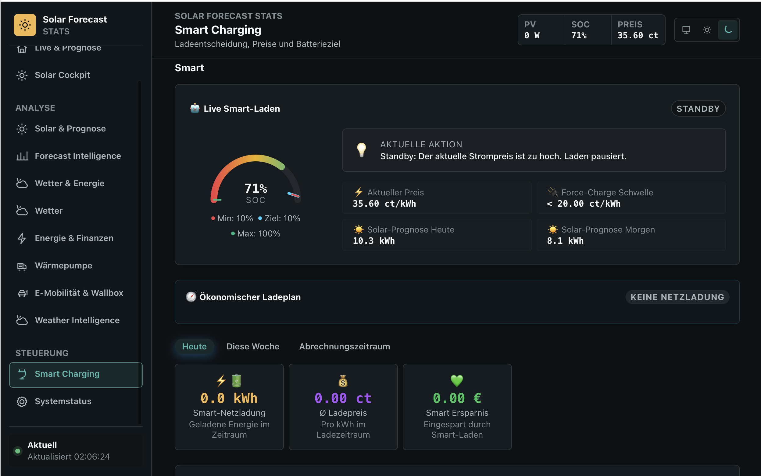This screenshot has height=476, width=761.
Task: Select the Abrechnungszeitraum tab
Action: click(x=345, y=346)
